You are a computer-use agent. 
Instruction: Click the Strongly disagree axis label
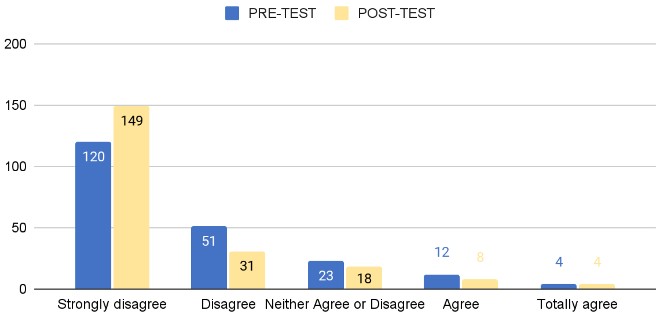pyautogui.click(x=112, y=304)
